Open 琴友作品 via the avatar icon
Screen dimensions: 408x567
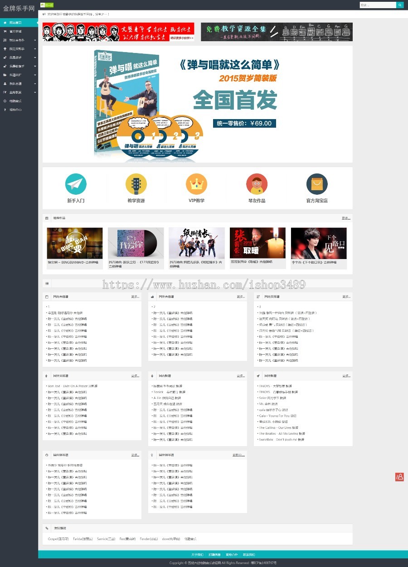[x=257, y=185]
